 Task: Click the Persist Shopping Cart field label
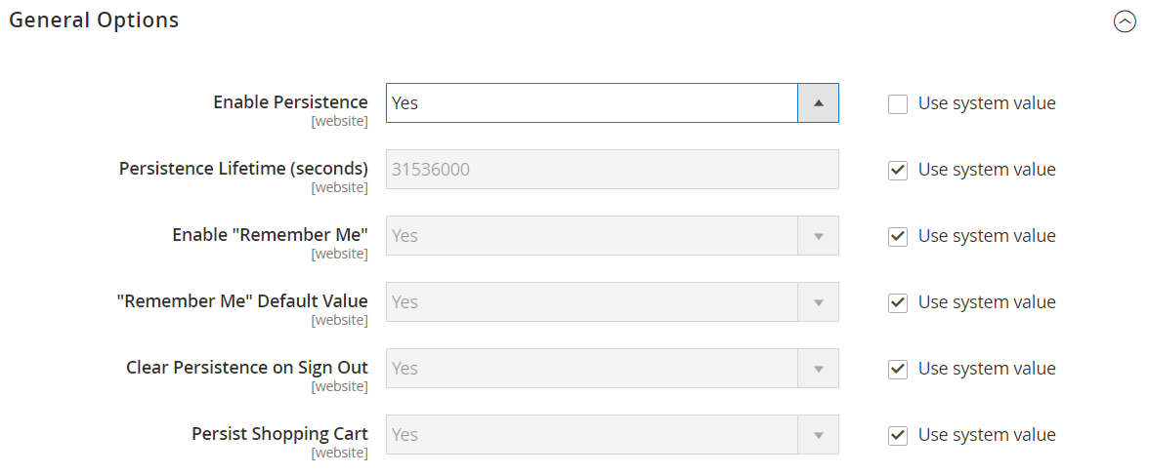click(x=279, y=434)
